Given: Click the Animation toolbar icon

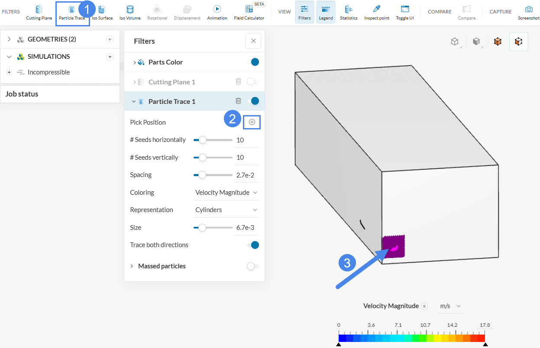Looking at the screenshot, I should point(217,12).
